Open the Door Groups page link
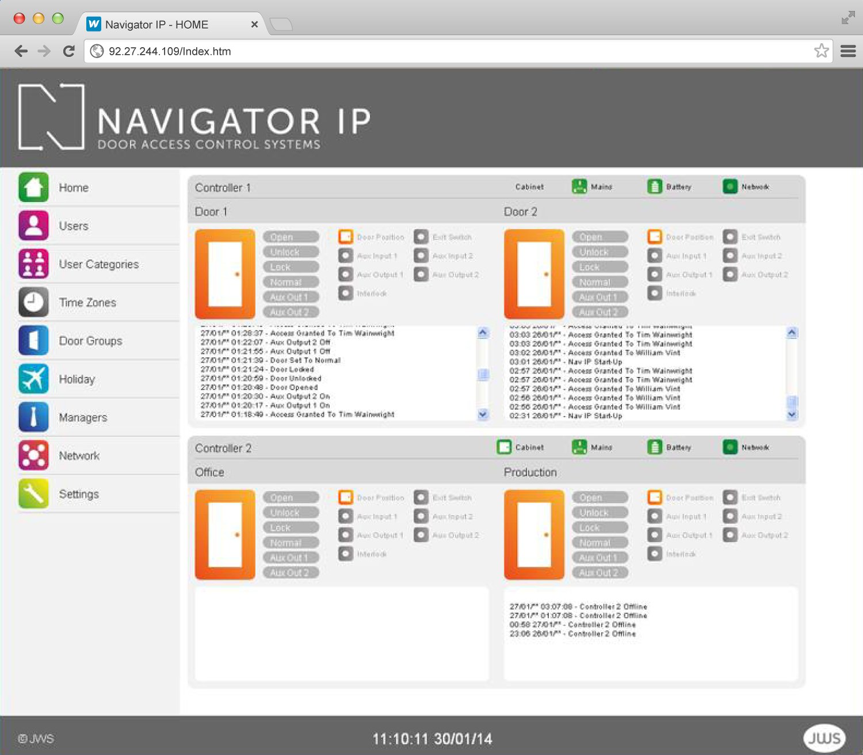Image resolution: width=863 pixels, height=755 pixels. pos(90,341)
